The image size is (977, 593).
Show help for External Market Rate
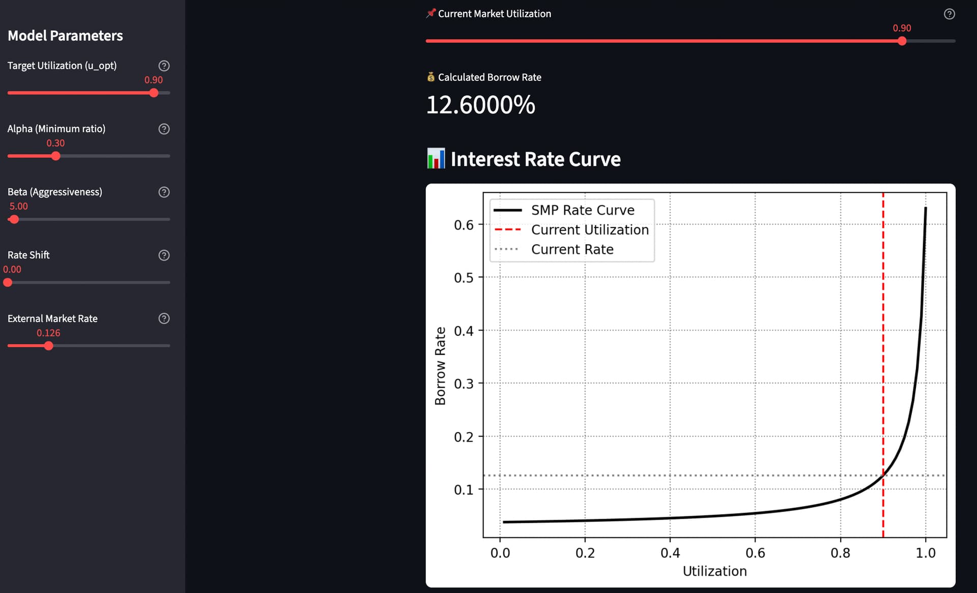[x=164, y=318]
